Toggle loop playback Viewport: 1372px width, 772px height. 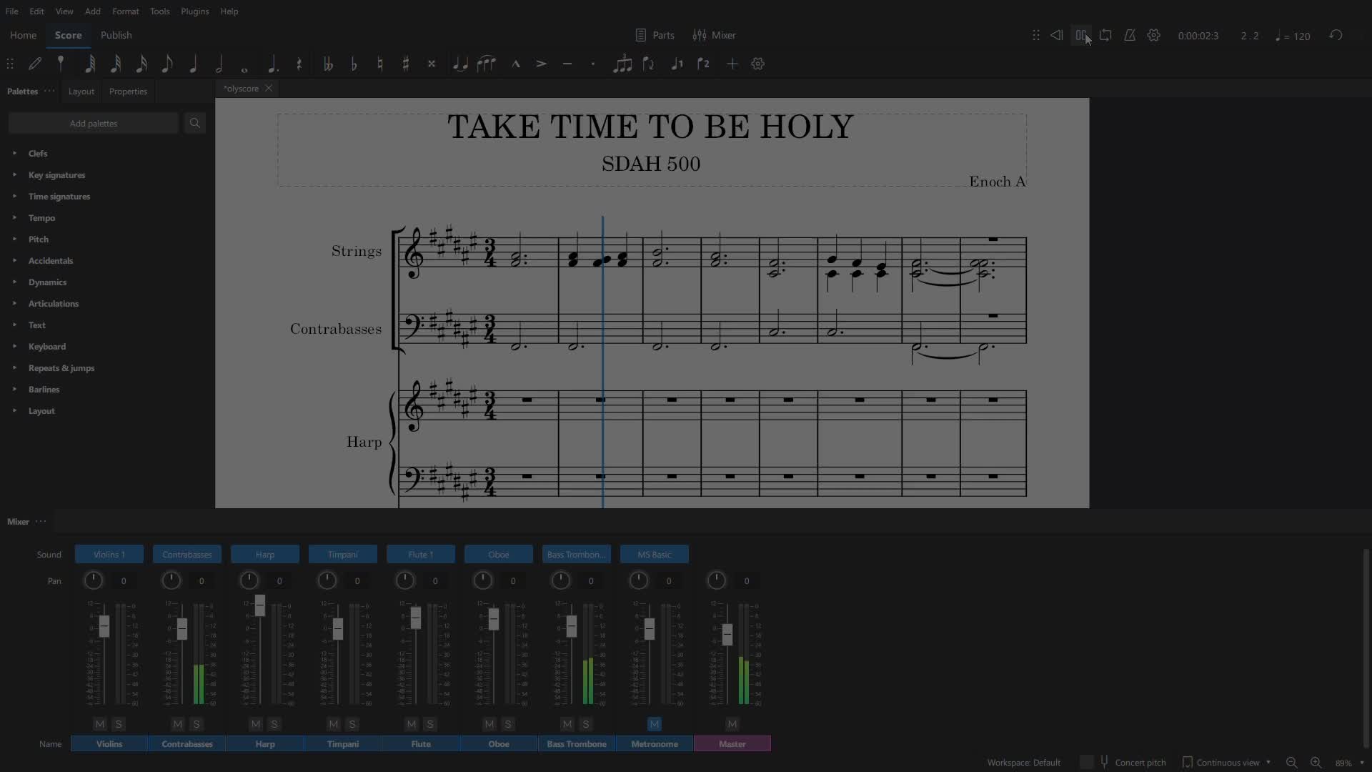(x=1105, y=35)
